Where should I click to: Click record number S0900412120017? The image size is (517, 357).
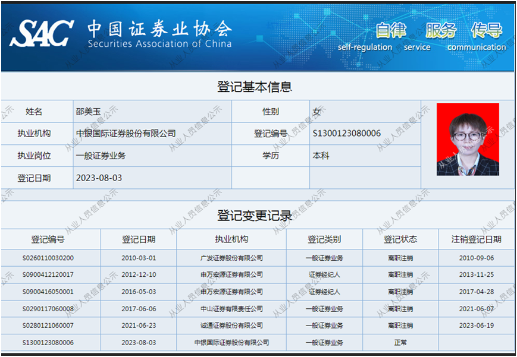tap(48, 274)
